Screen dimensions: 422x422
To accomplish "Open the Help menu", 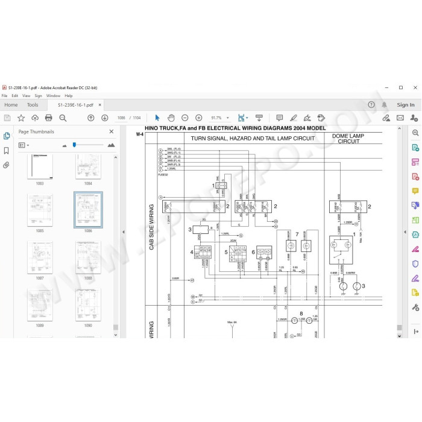I will click(69, 95).
